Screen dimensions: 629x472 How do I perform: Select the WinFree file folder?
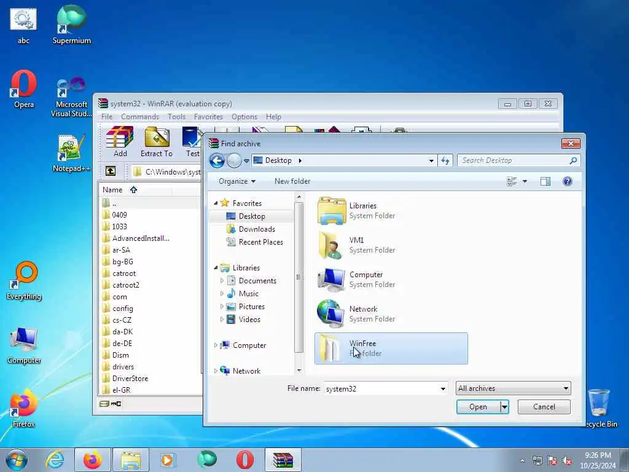coord(391,348)
